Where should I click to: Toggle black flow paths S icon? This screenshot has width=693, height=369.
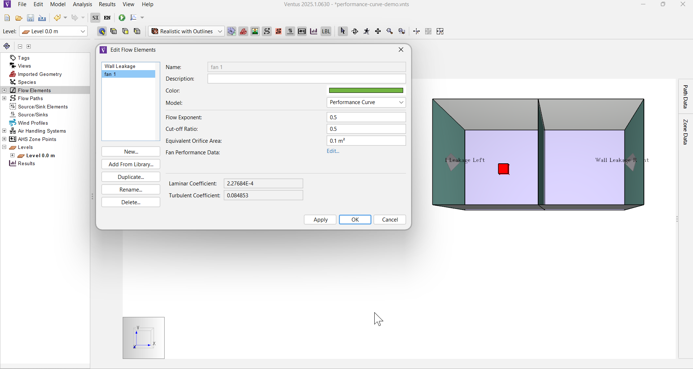click(267, 31)
